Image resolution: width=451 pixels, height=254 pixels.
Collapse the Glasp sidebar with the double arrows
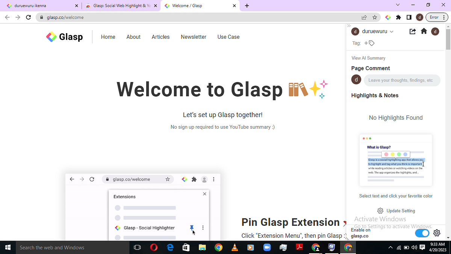(349, 26)
